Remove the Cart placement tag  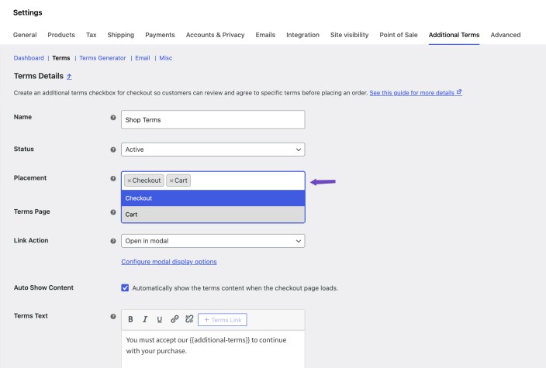tap(171, 181)
